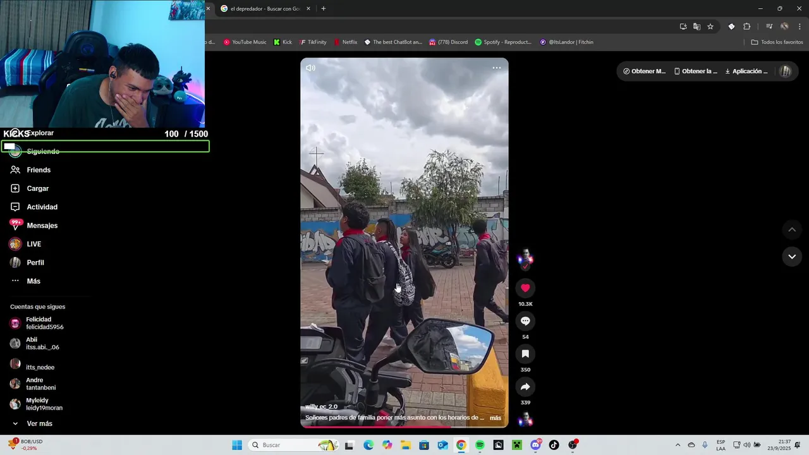Bookmark this page with the star icon
Screen dimensions: 809x455
710,27
